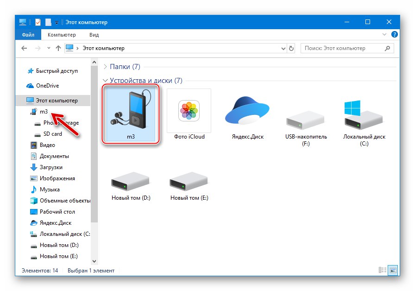Click the navigation pane scroll down arrow
The width and height of the screenshot is (415, 291).
tap(94, 261)
